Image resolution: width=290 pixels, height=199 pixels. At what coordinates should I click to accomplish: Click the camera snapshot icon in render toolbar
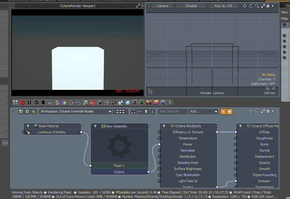pos(114,102)
